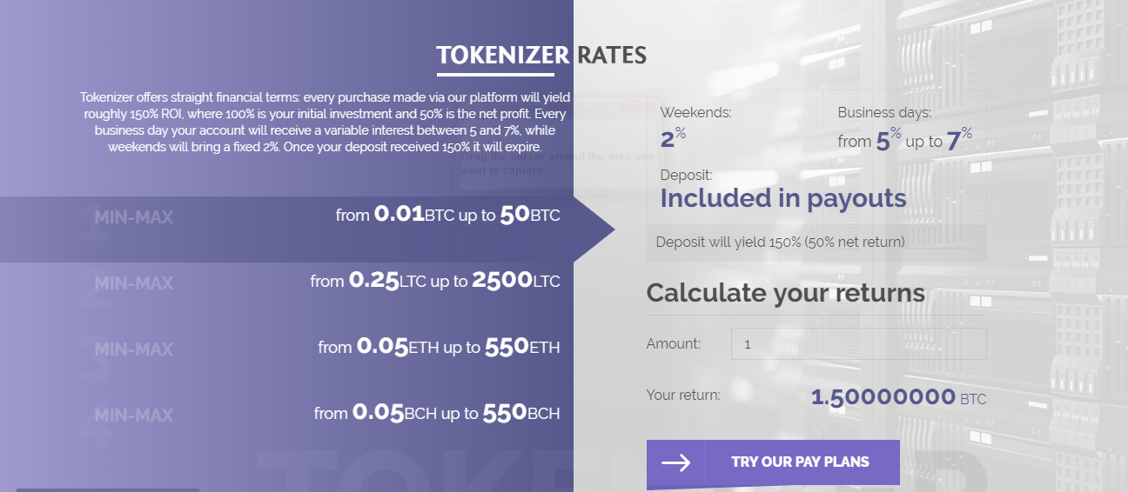Click the 2500 LTC maximum amount text
The width and height of the screenshot is (1128, 492).
coord(516,281)
